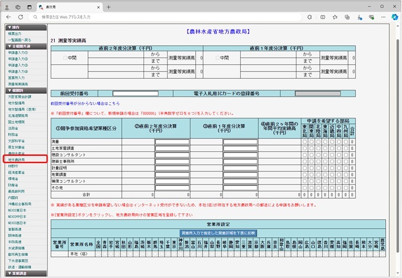This screenshot has height=278, width=402.
Task: Check 関東局 for the 土地家屋調査 row
Action: 312,148
